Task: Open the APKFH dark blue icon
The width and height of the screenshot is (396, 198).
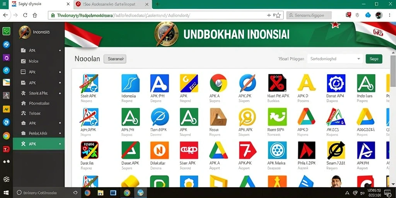Action: click(x=366, y=150)
